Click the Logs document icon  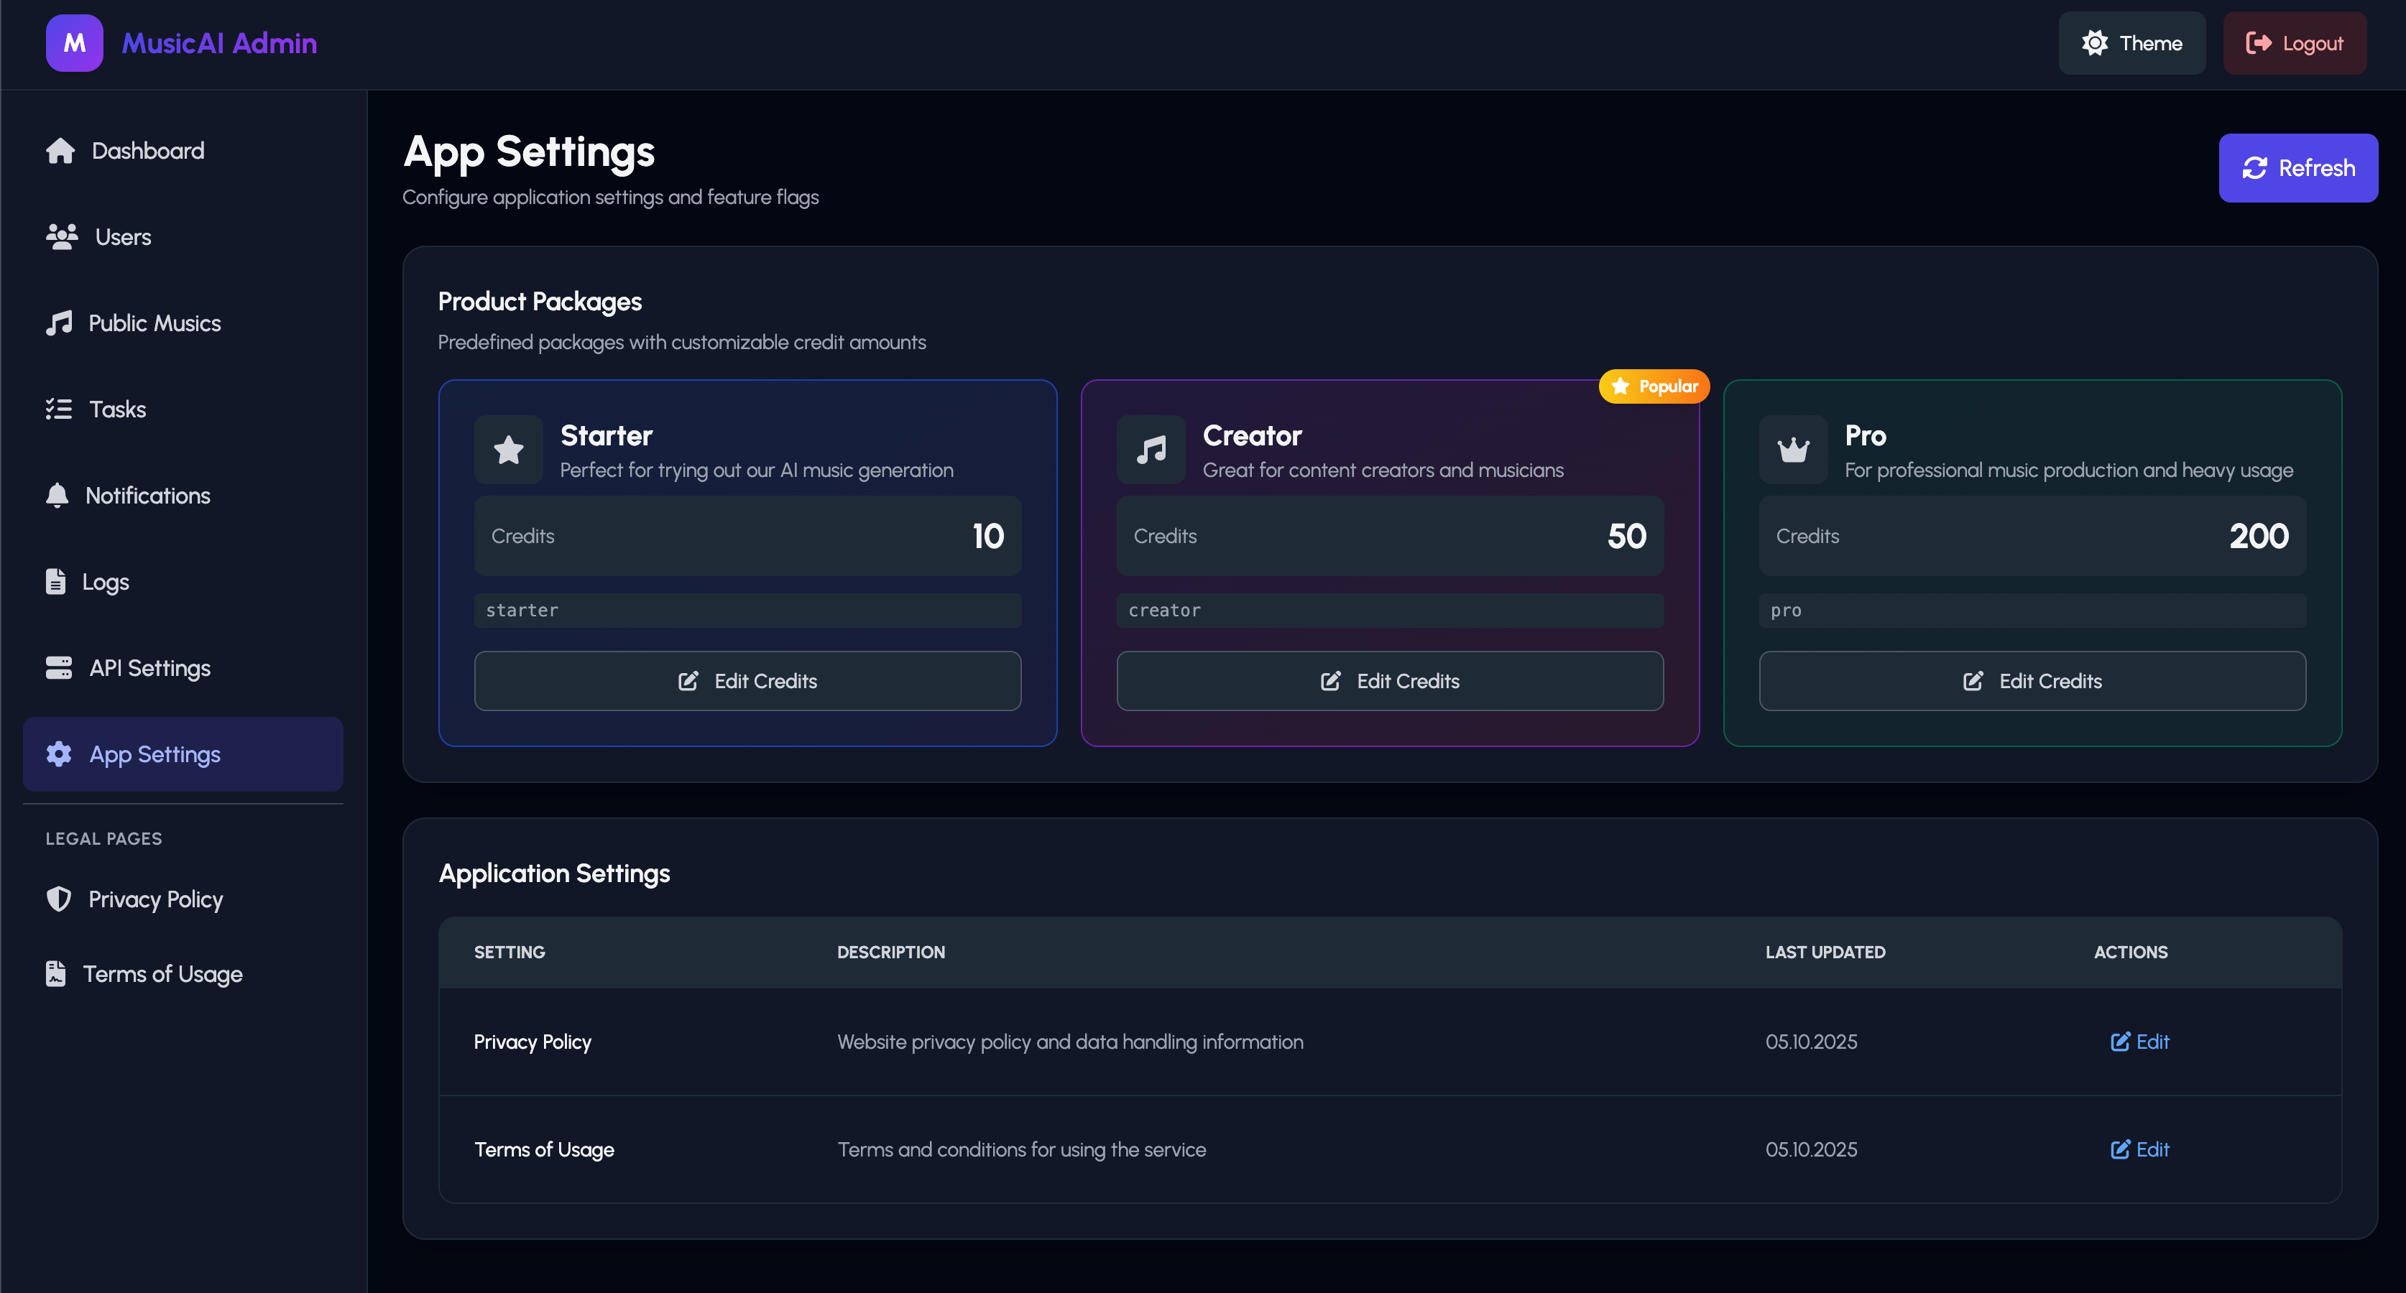click(56, 582)
